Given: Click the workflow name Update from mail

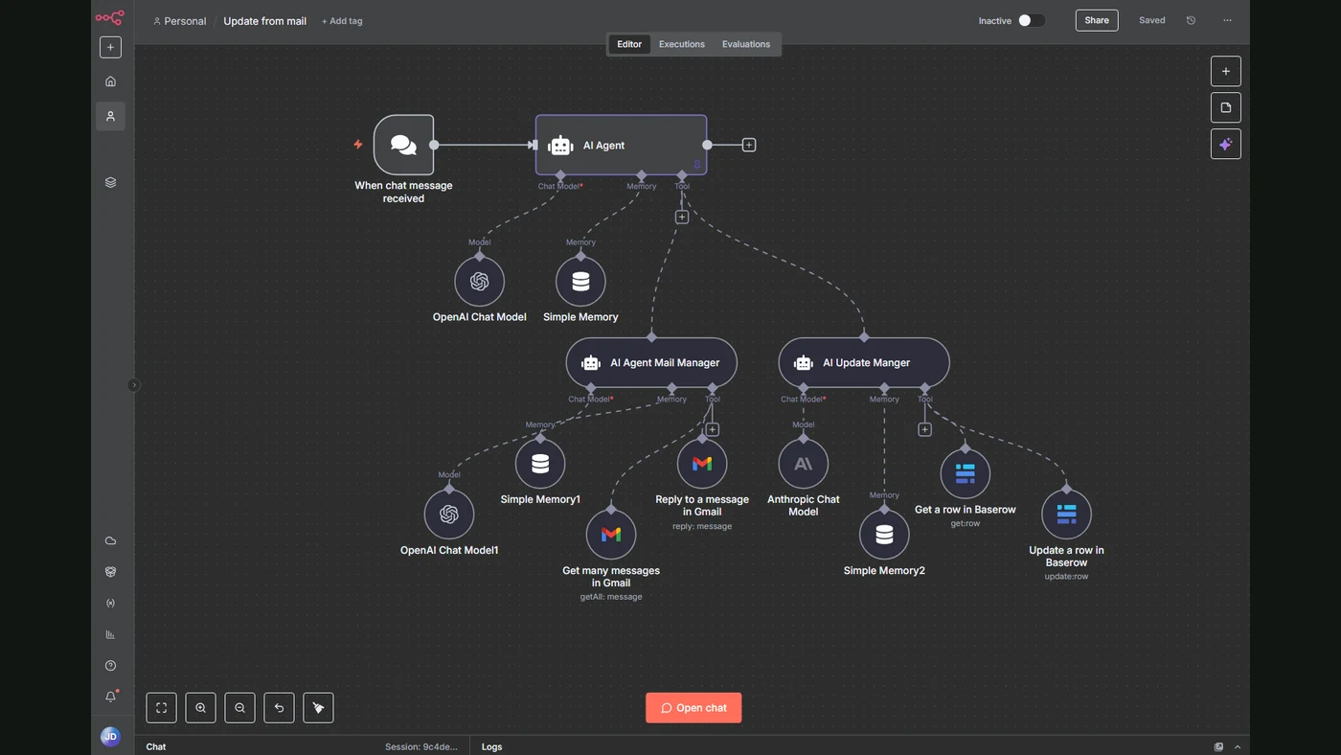Looking at the screenshot, I should [x=264, y=21].
